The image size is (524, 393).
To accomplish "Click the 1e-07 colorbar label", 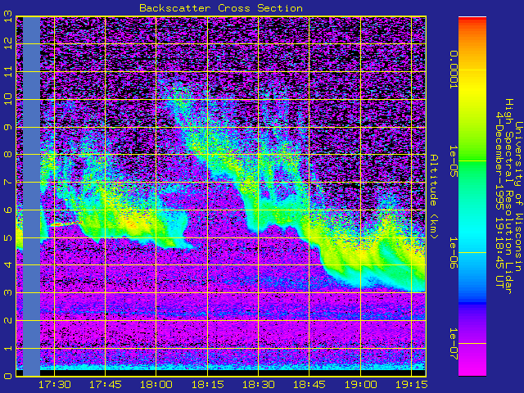I will pos(454,344).
